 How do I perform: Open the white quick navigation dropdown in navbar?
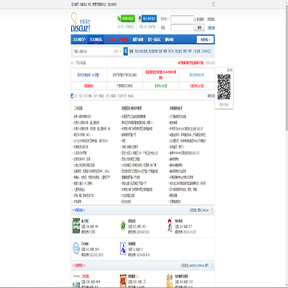tap(205, 40)
